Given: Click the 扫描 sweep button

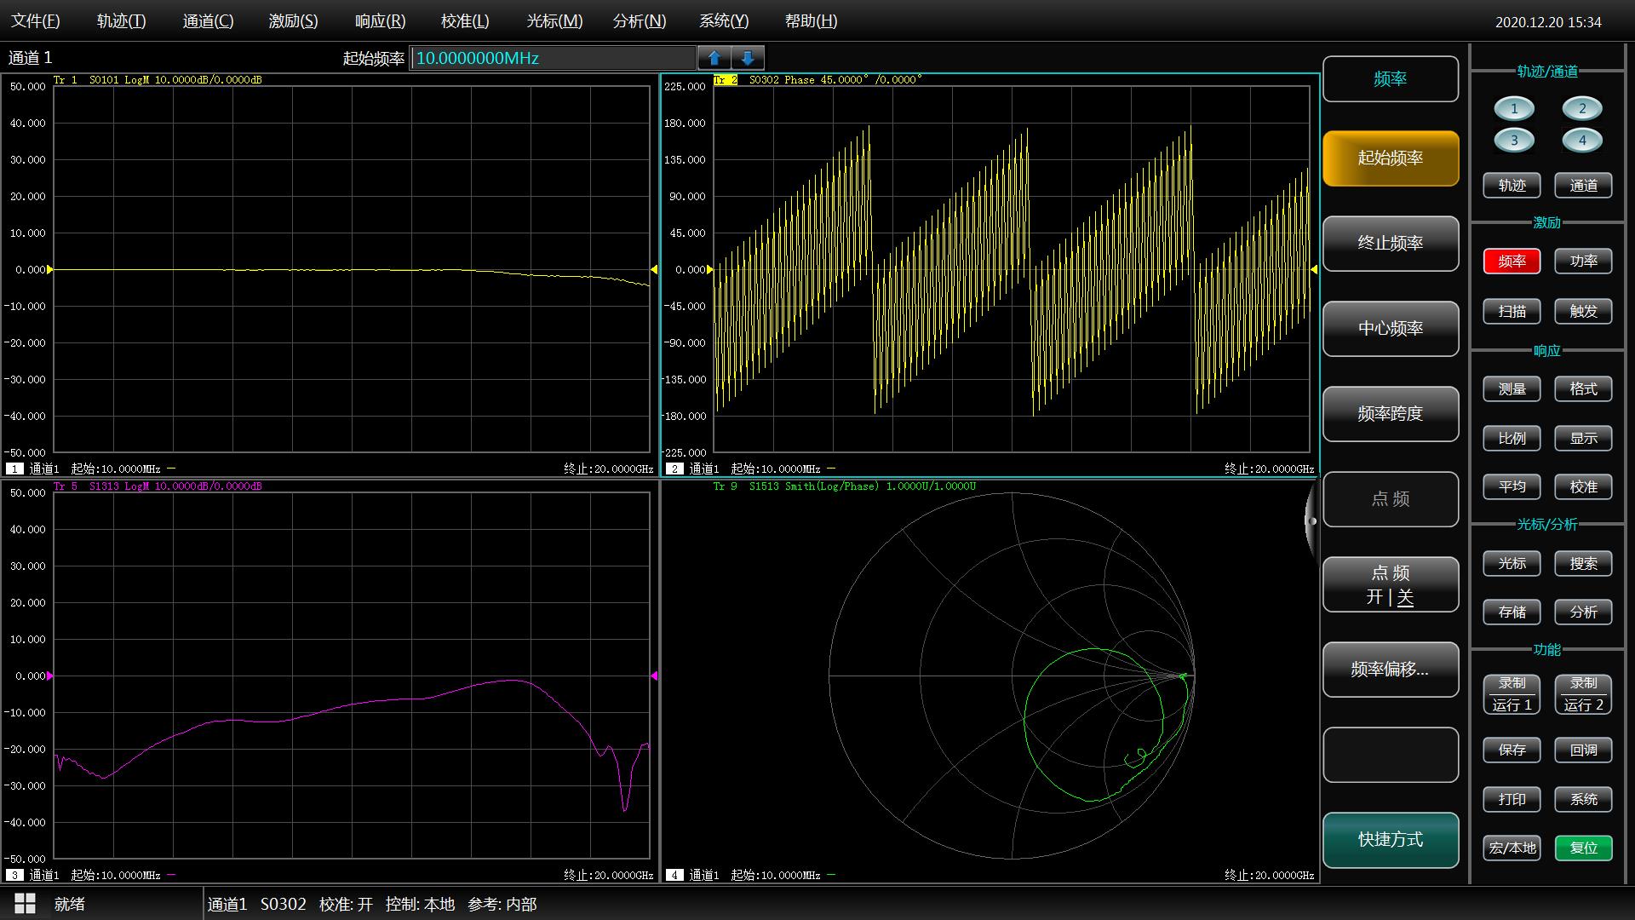Looking at the screenshot, I should pyautogui.click(x=1512, y=311).
